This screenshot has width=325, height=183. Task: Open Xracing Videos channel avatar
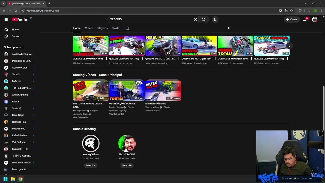(x=91, y=143)
